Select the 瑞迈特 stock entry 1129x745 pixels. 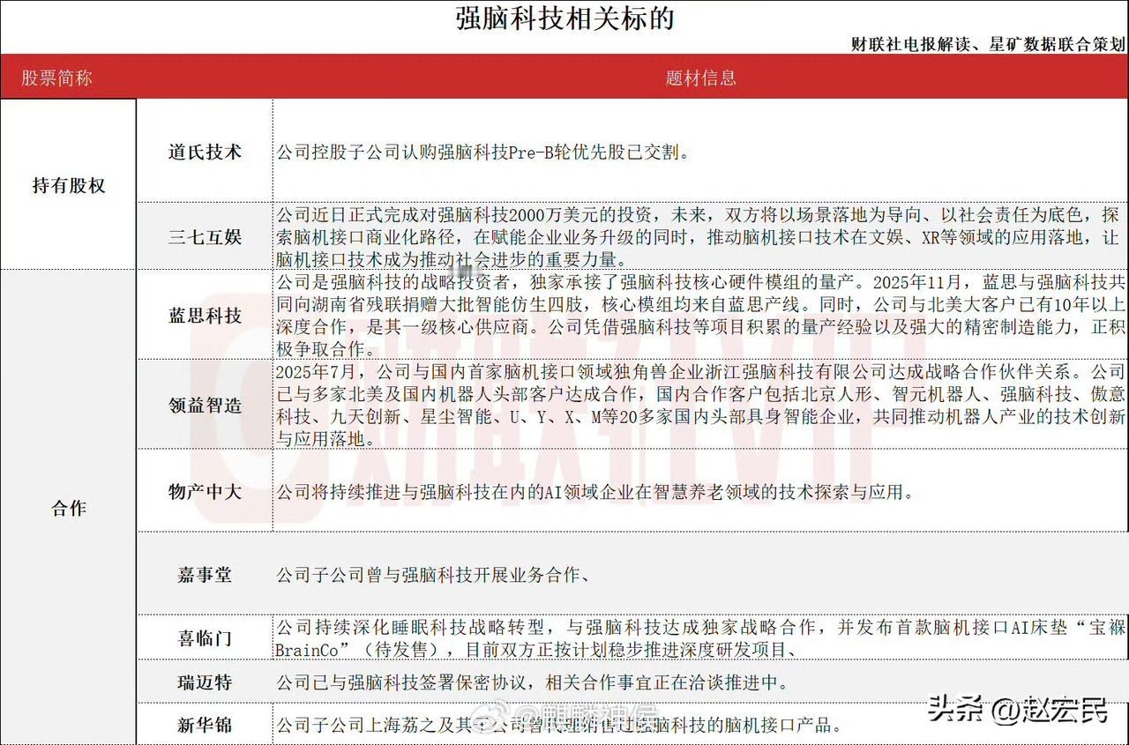[205, 682]
